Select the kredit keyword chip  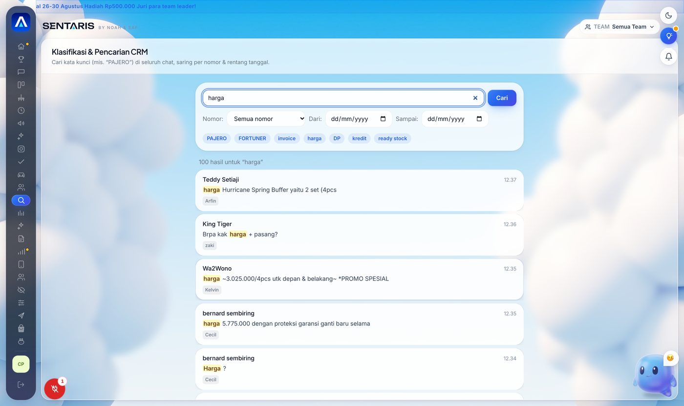pyautogui.click(x=359, y=138)
